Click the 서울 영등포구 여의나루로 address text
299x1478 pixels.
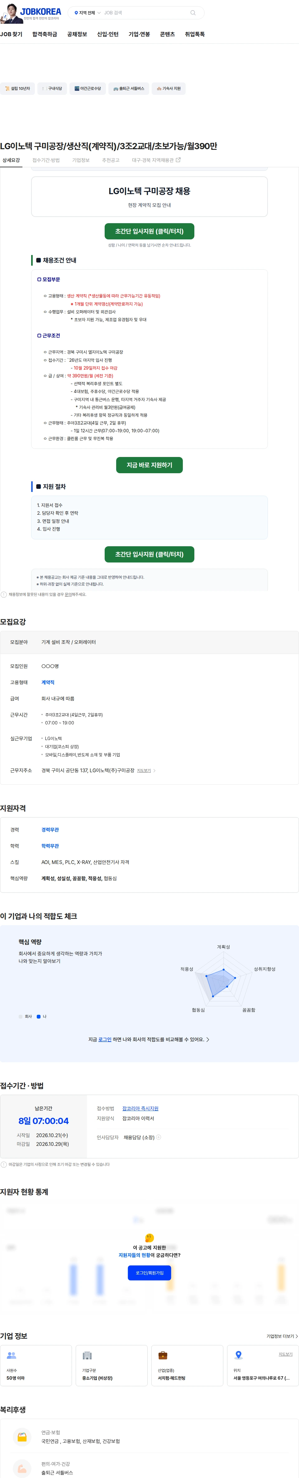click(261, 1377)
